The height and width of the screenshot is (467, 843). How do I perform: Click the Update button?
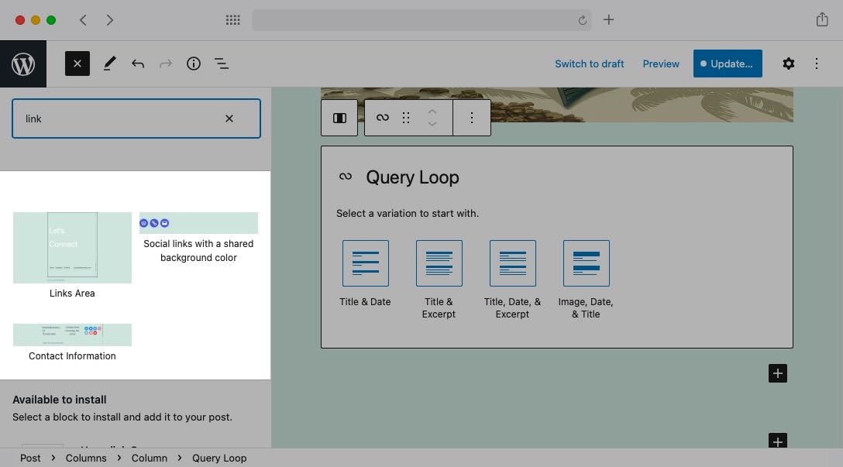728,64
